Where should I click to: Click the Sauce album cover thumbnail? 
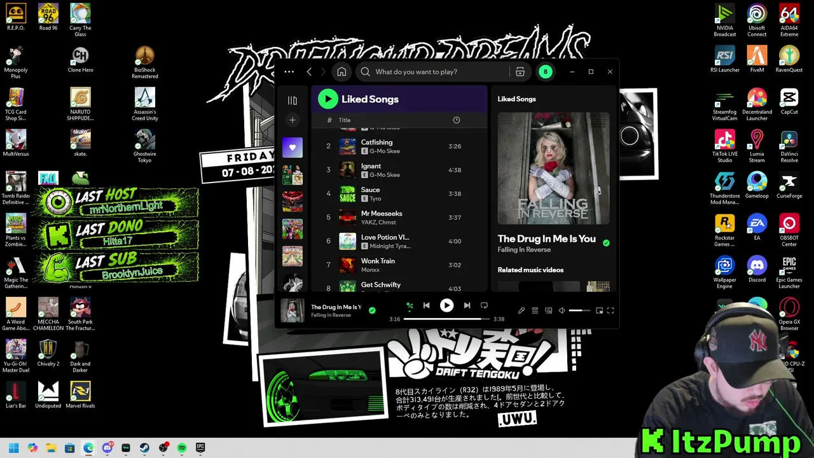[347, 194]
